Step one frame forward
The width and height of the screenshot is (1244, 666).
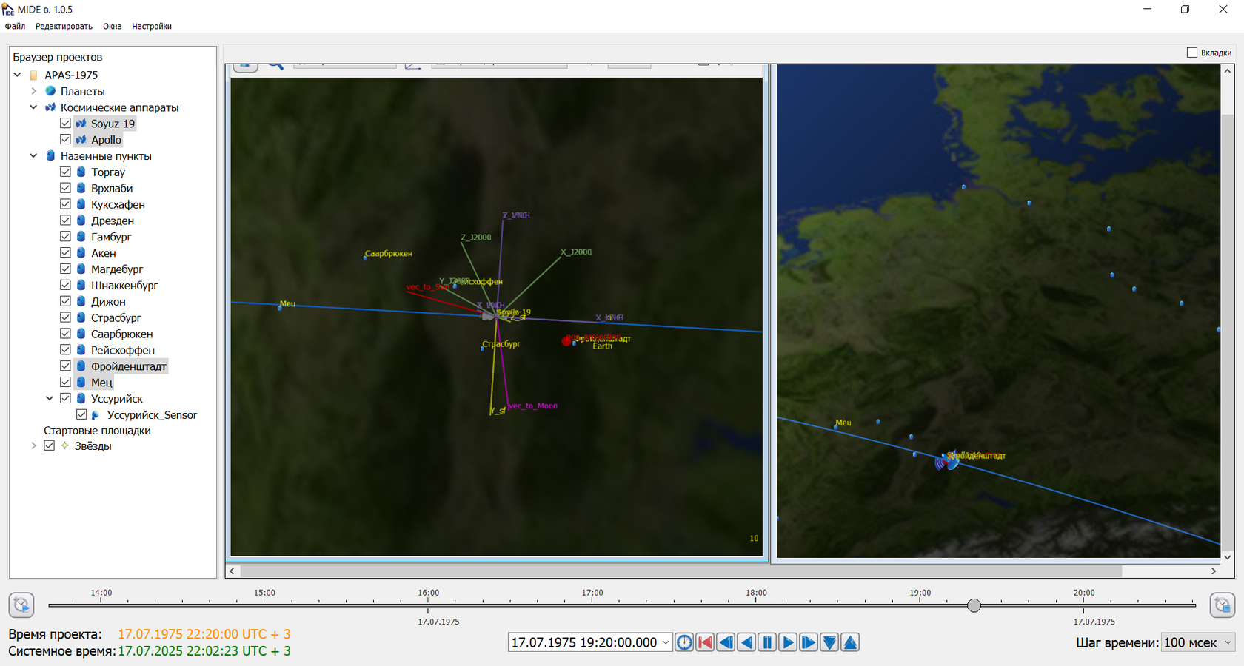coord(809,642)
